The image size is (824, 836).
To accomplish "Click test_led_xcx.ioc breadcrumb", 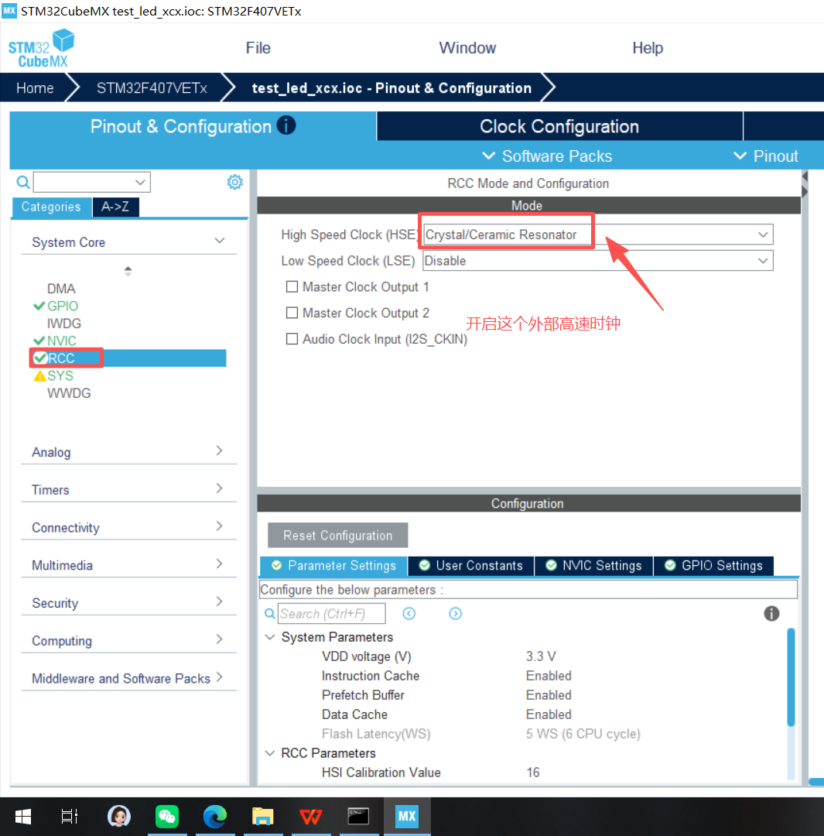I will coord(391,88).
